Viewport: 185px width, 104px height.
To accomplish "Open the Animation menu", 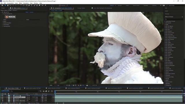I will (26, 3).
